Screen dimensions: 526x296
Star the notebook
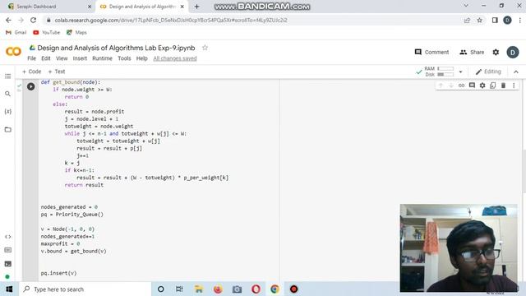click(x=205, y=48)
